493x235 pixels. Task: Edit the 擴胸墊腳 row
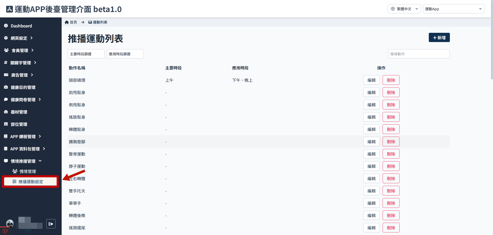pyautogui.click(x=372, y=141)
